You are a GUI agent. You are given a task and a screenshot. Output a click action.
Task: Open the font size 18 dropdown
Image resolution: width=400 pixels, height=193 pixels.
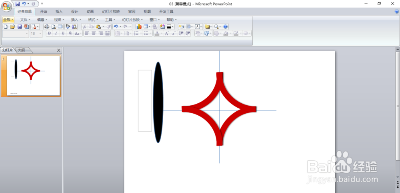click(36, 33)
